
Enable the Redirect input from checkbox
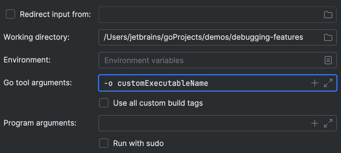tap(10, 14)
